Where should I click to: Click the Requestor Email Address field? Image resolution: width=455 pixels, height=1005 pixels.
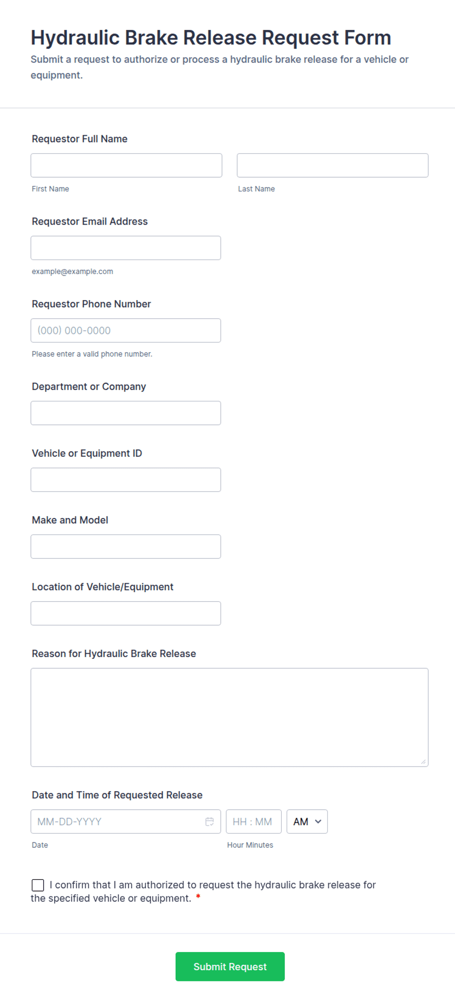(126, 248)
